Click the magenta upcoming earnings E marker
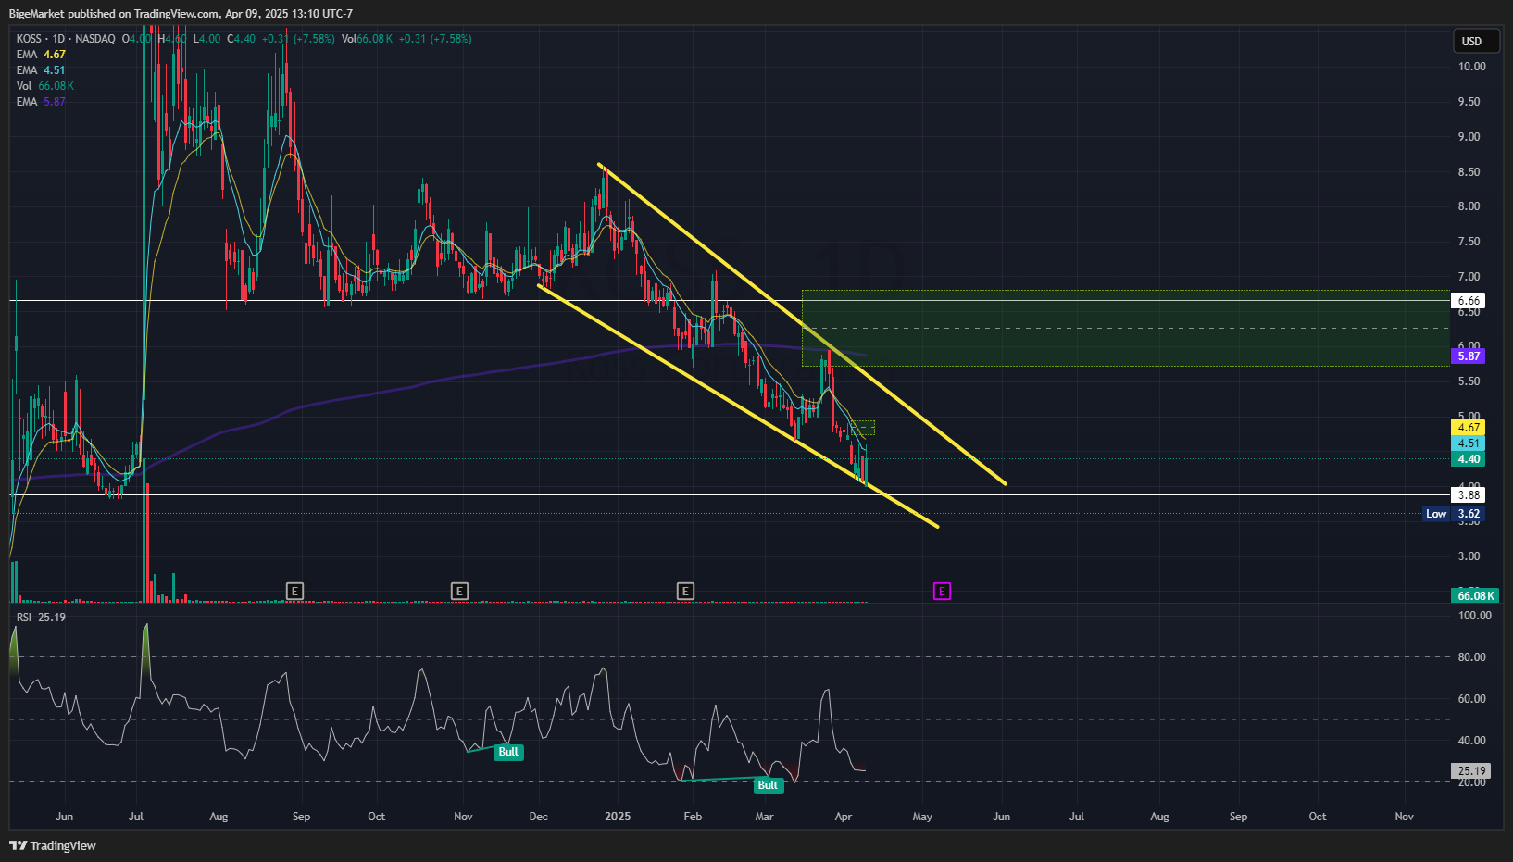The width and height of the screenshot is (1513, 862). [x=942, y=591]
